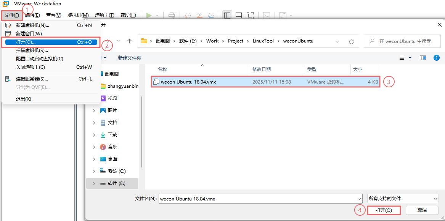Open the snapshot manager wrench icon
The height and width of the screenshot is (221, 445).
click(x=211, y=16)
